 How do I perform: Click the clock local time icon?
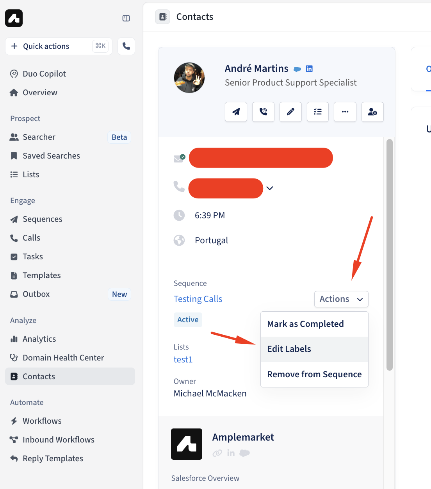(x=179, y=215)
